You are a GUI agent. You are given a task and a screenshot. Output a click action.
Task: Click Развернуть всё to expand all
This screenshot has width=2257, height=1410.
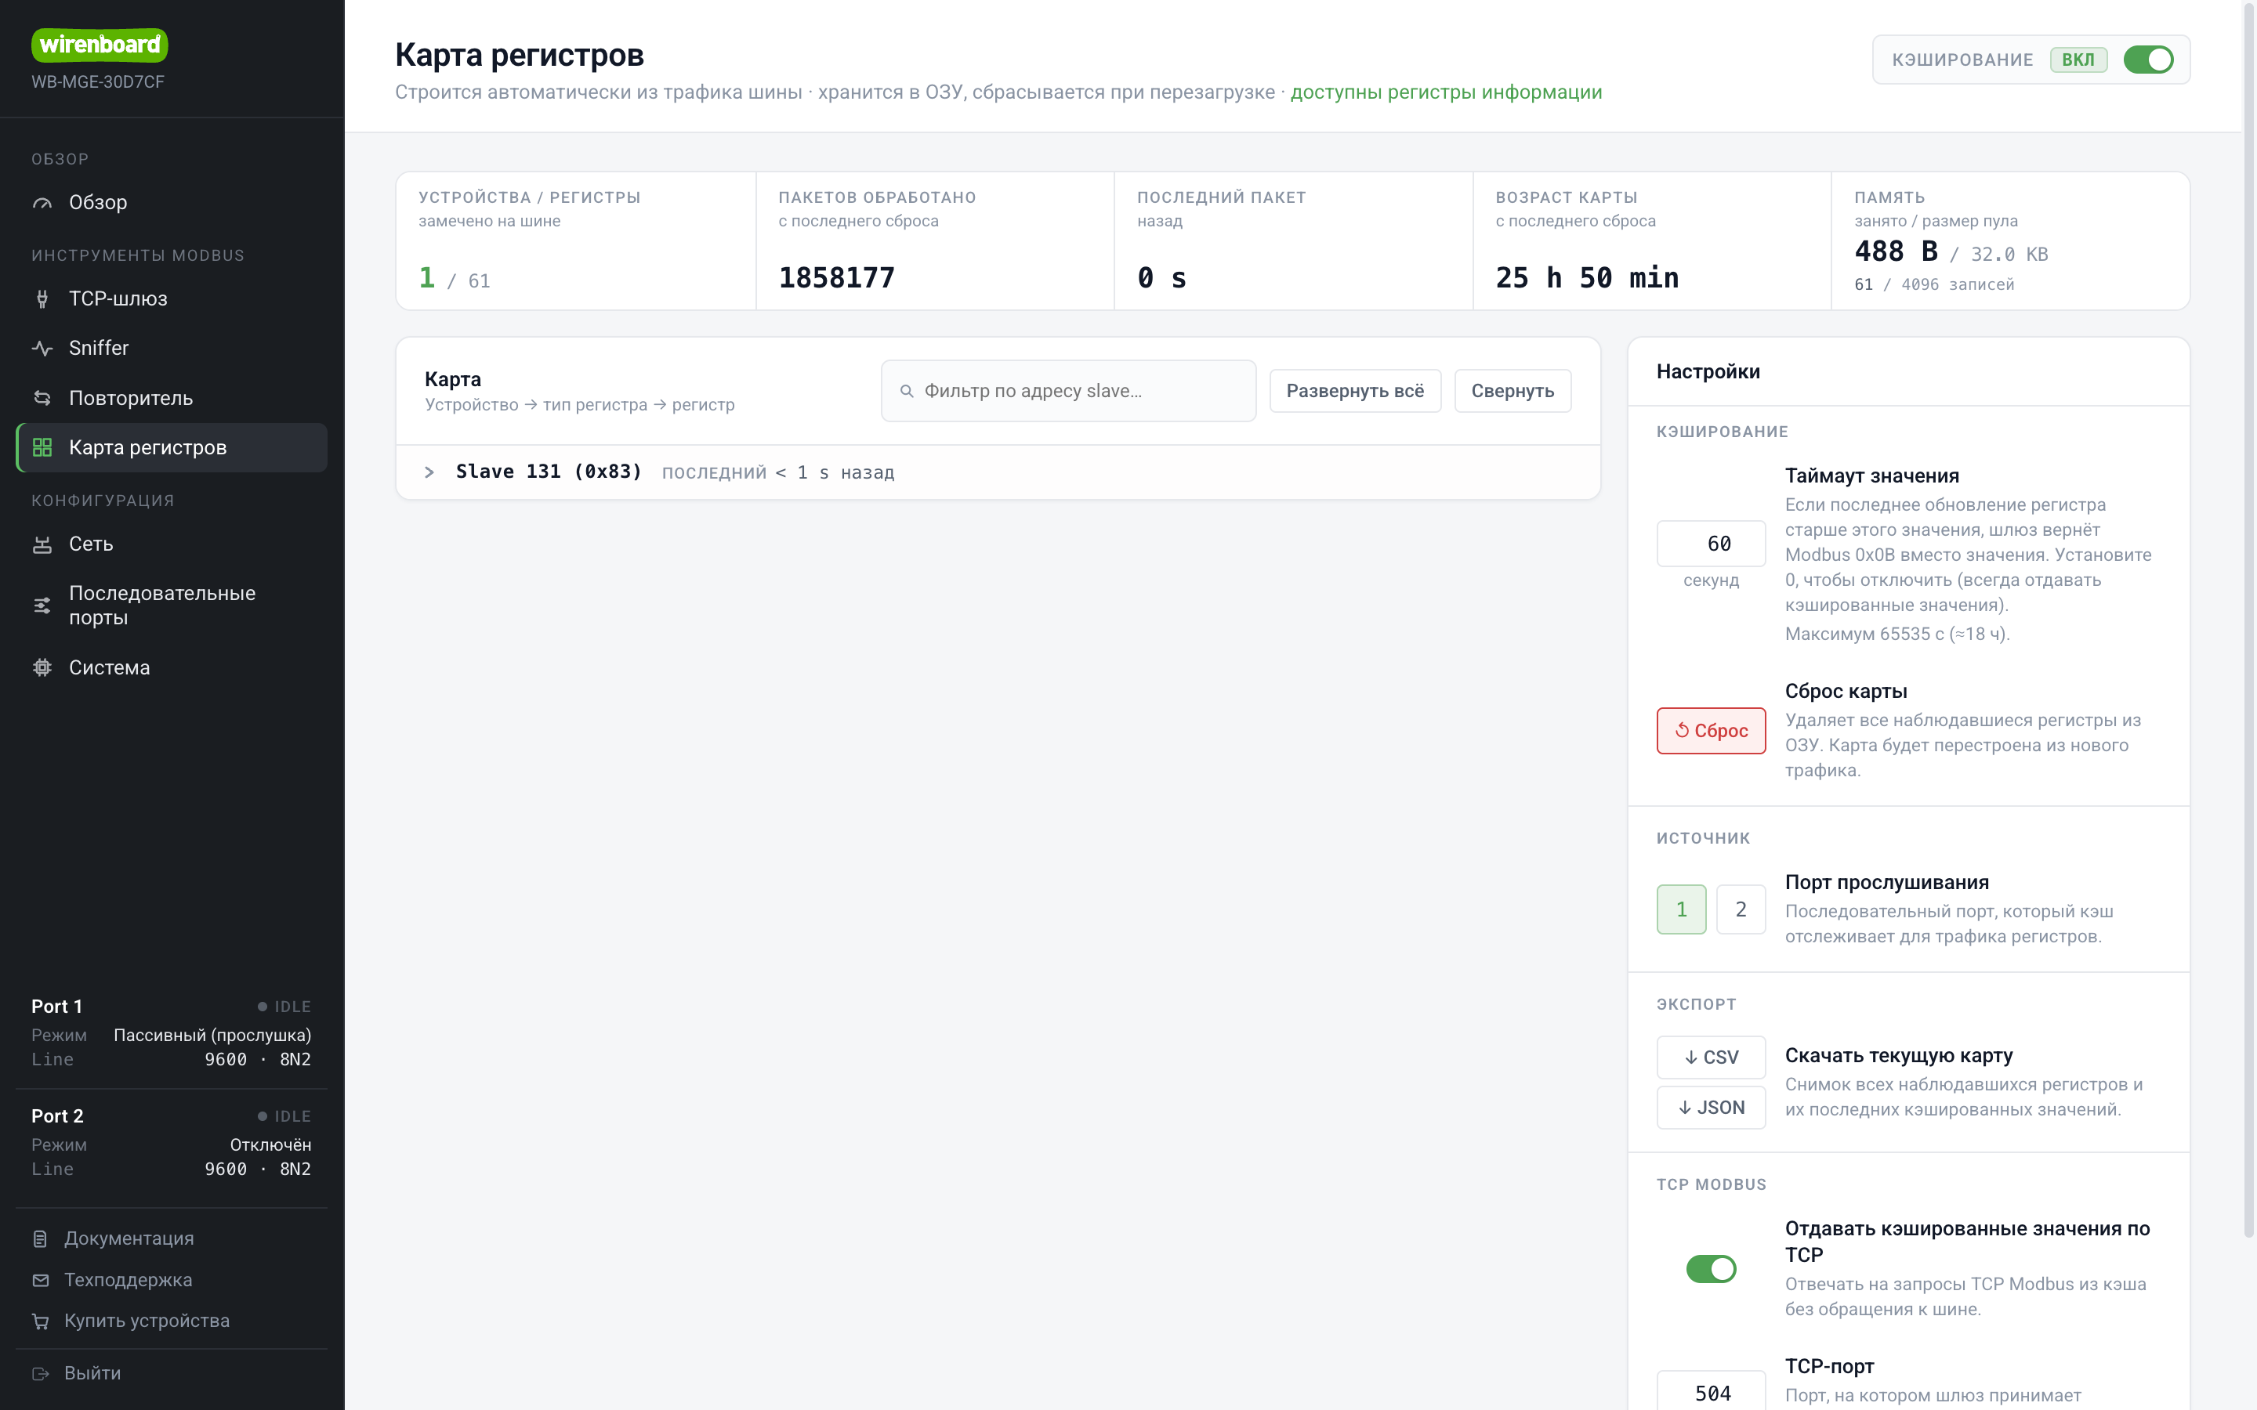[1354, 391]
